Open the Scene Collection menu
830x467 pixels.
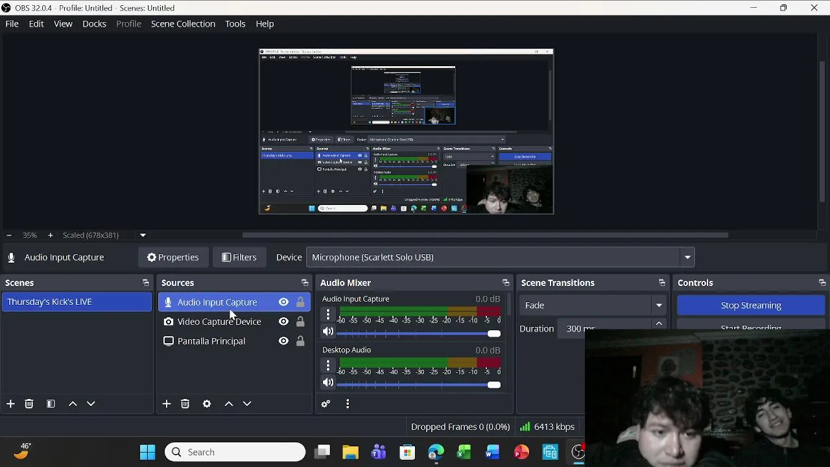[x=183, y=24]
